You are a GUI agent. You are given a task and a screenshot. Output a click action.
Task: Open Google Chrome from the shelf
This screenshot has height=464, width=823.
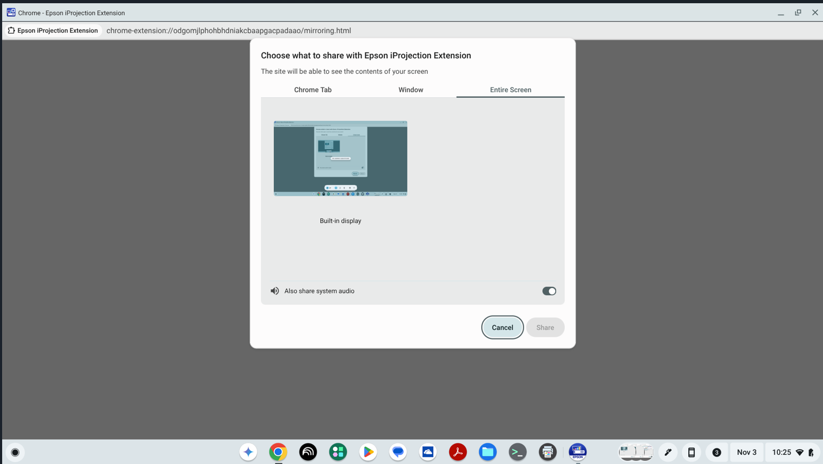(x=278, y=452)
